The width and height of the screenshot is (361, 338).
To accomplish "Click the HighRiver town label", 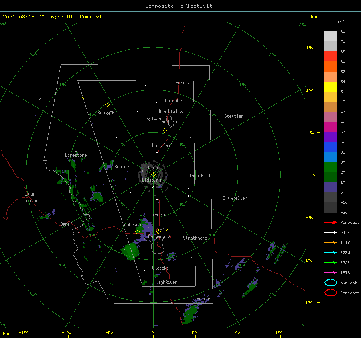I will (x=166, y=282).
